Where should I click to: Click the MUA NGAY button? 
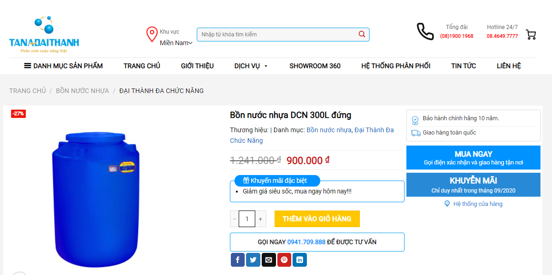point(473,158)
